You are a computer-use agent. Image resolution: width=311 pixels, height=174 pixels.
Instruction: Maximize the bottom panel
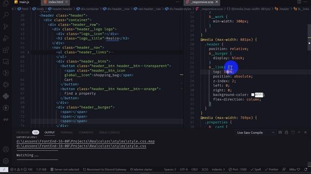coord(299,132)
